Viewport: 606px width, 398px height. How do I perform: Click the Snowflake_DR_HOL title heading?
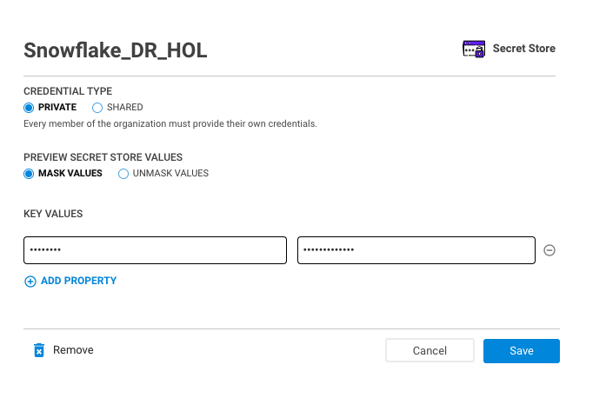(115, 50)
